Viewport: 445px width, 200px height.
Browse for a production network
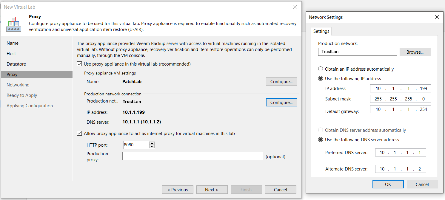coord(415,52)
